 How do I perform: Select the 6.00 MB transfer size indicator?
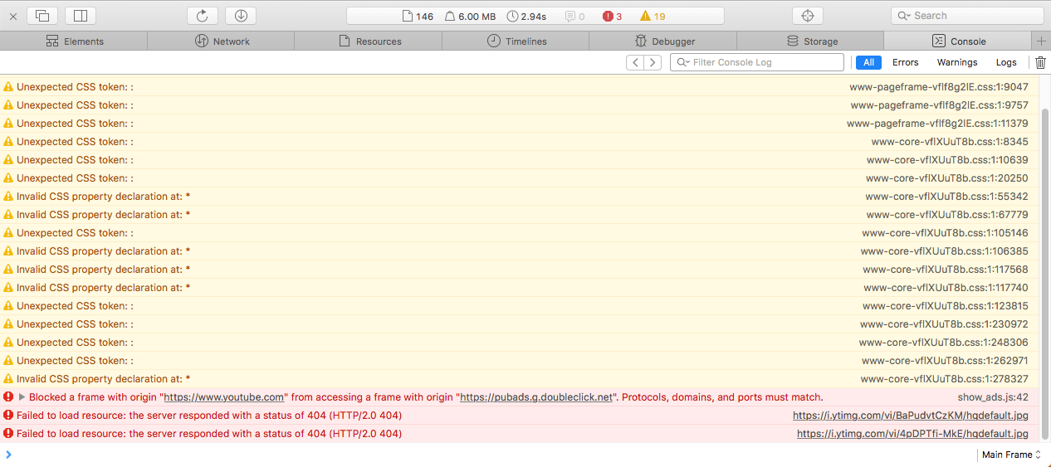(x=470, y=16)
